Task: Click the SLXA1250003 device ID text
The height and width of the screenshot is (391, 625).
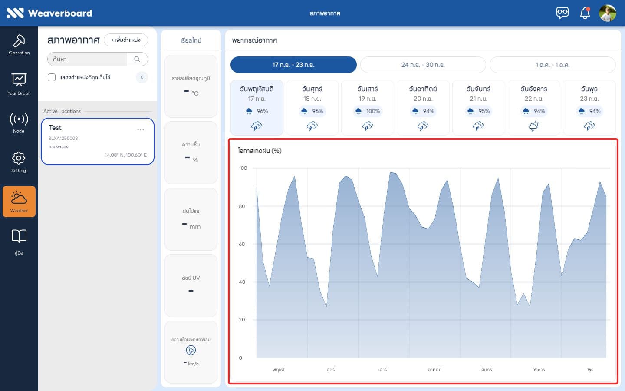Action: pyautogui.click(x=63, y=138)
